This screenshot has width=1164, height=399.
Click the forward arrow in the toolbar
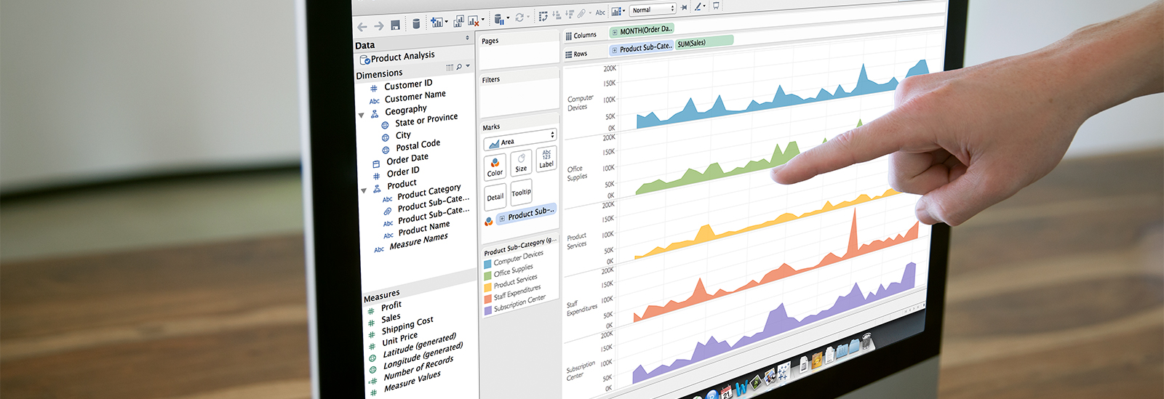pyautogui.click(x=378, y=26)
